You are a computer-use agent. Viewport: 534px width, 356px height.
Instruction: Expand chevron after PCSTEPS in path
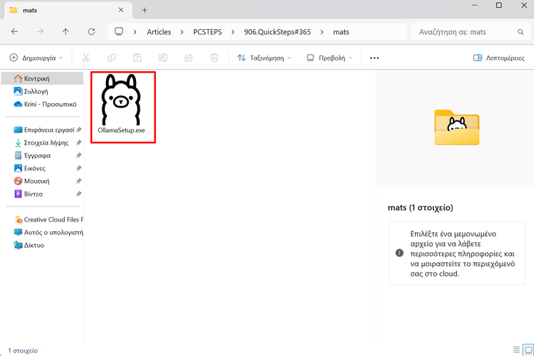233,32
